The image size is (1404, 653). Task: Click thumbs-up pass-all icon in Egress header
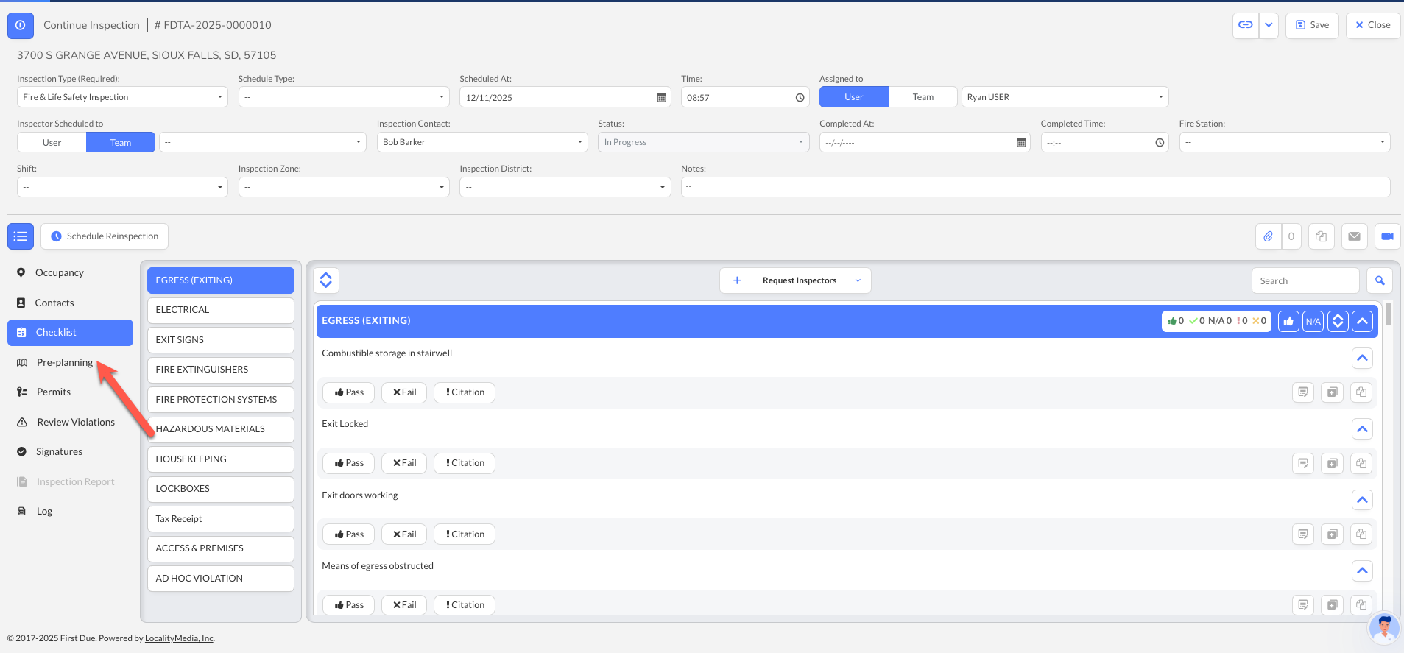[x=1288, y=321]
